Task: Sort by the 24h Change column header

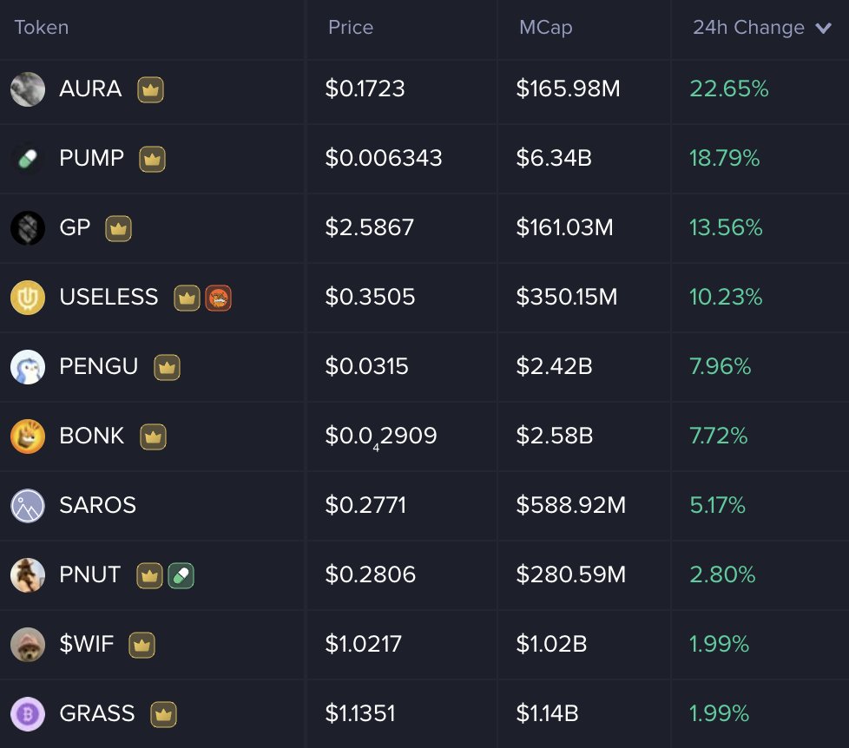Action: (x=749, y=27)
